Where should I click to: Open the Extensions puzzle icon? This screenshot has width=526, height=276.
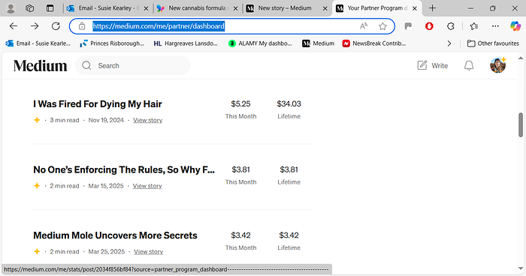click(451, 26)
